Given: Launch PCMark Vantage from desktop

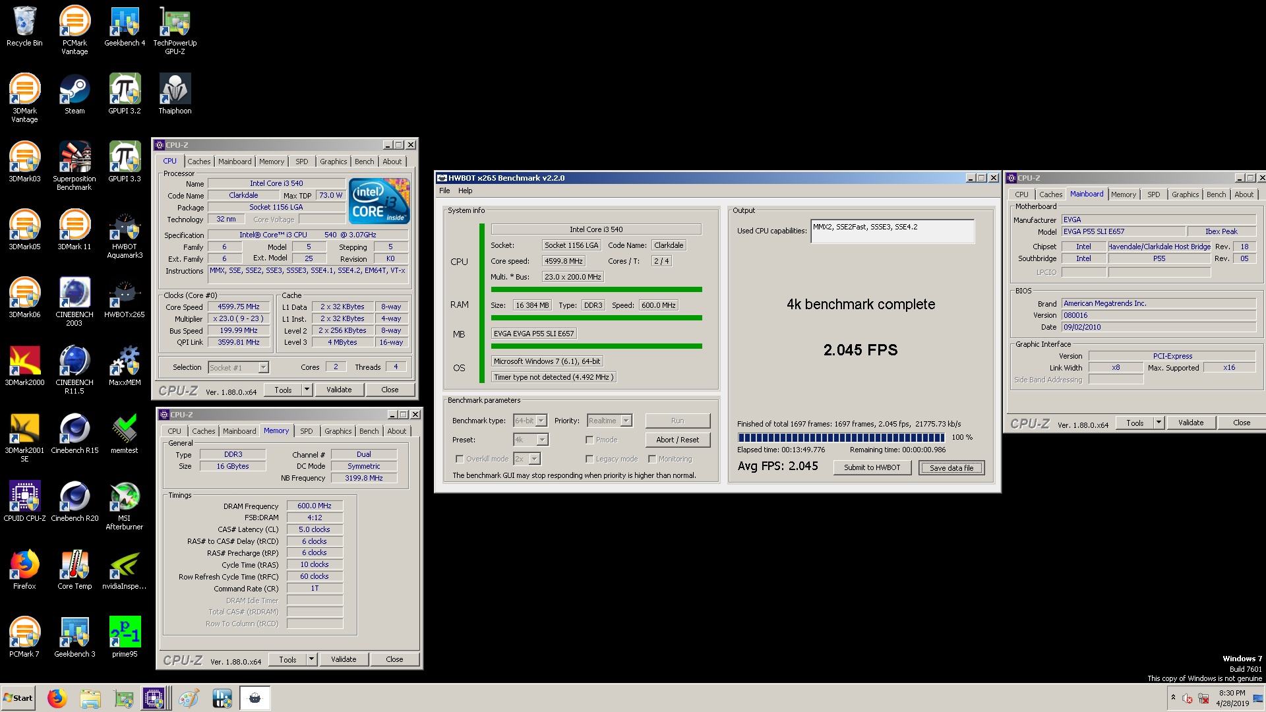Looking at the screenshot, I should pyautogui.click(x=75, y=30).
